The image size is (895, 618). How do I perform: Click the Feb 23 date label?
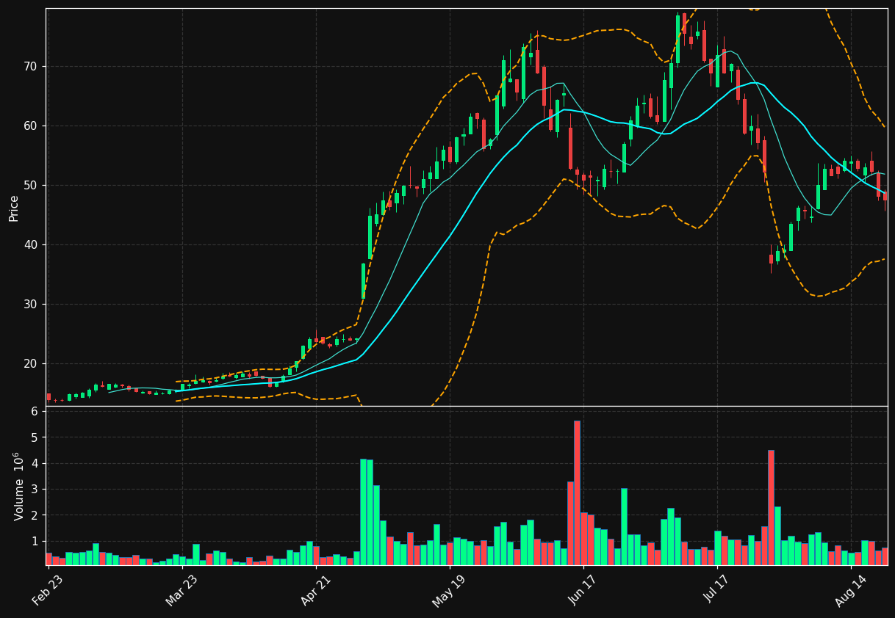click(x=48, y=591)
